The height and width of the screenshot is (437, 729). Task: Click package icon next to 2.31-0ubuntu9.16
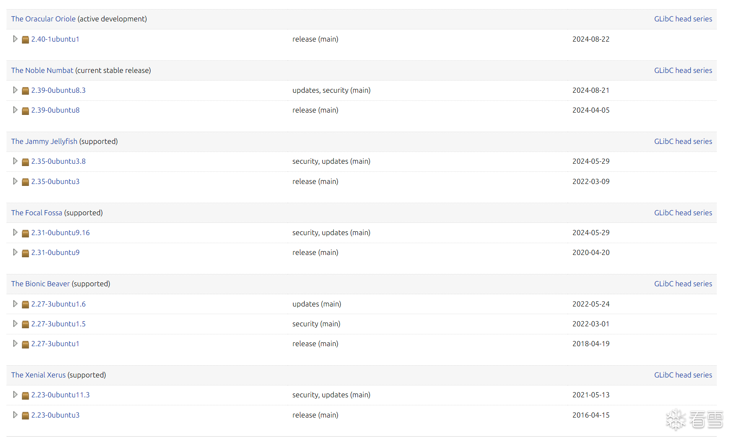(25, 233)
